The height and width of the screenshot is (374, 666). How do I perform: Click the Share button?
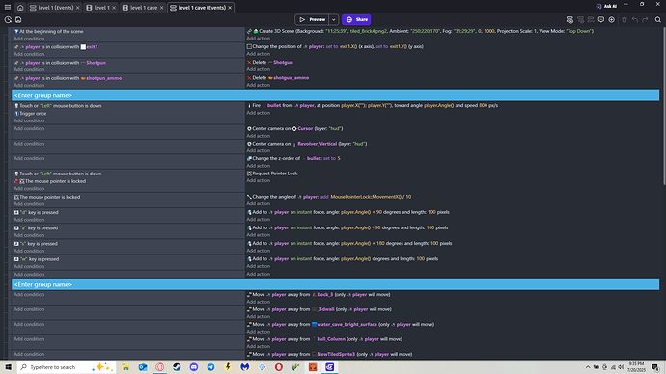click(356, 19)
